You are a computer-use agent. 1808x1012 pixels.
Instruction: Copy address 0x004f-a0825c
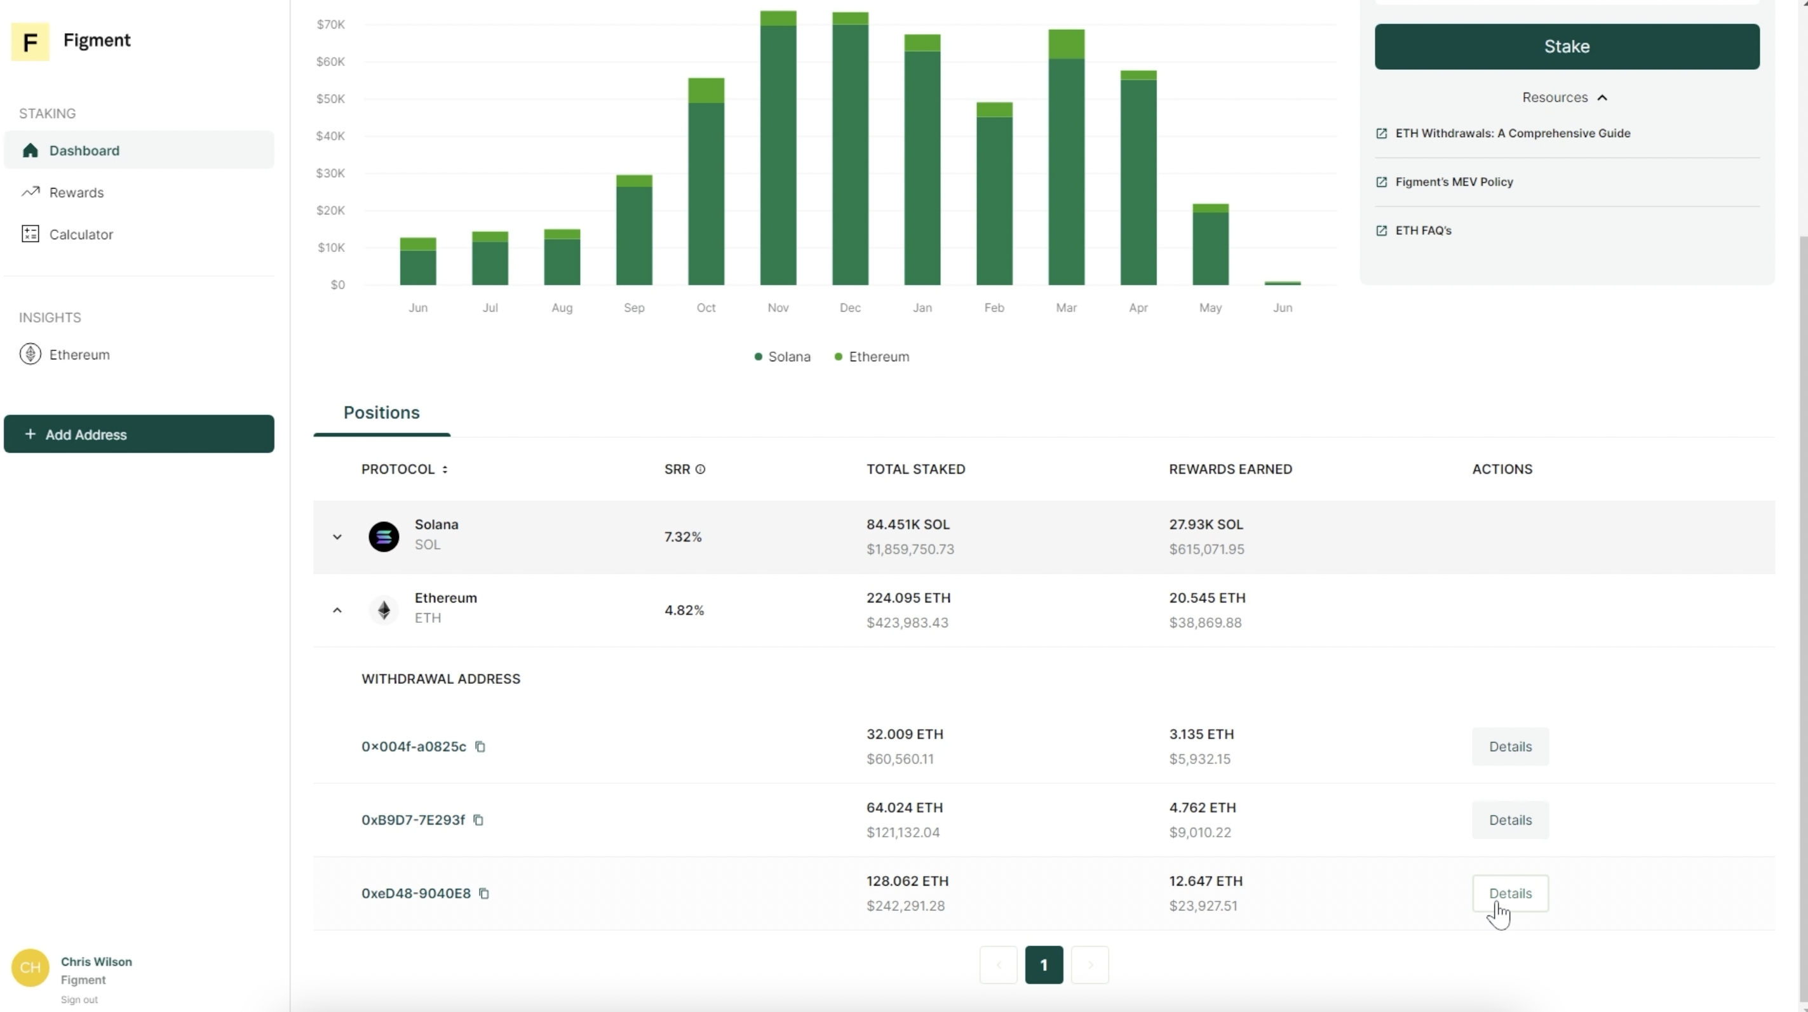480,746
